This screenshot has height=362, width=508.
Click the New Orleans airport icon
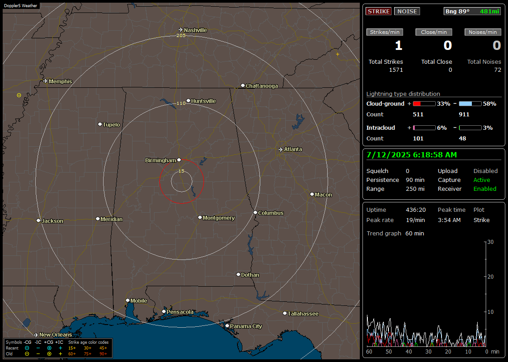36,335
